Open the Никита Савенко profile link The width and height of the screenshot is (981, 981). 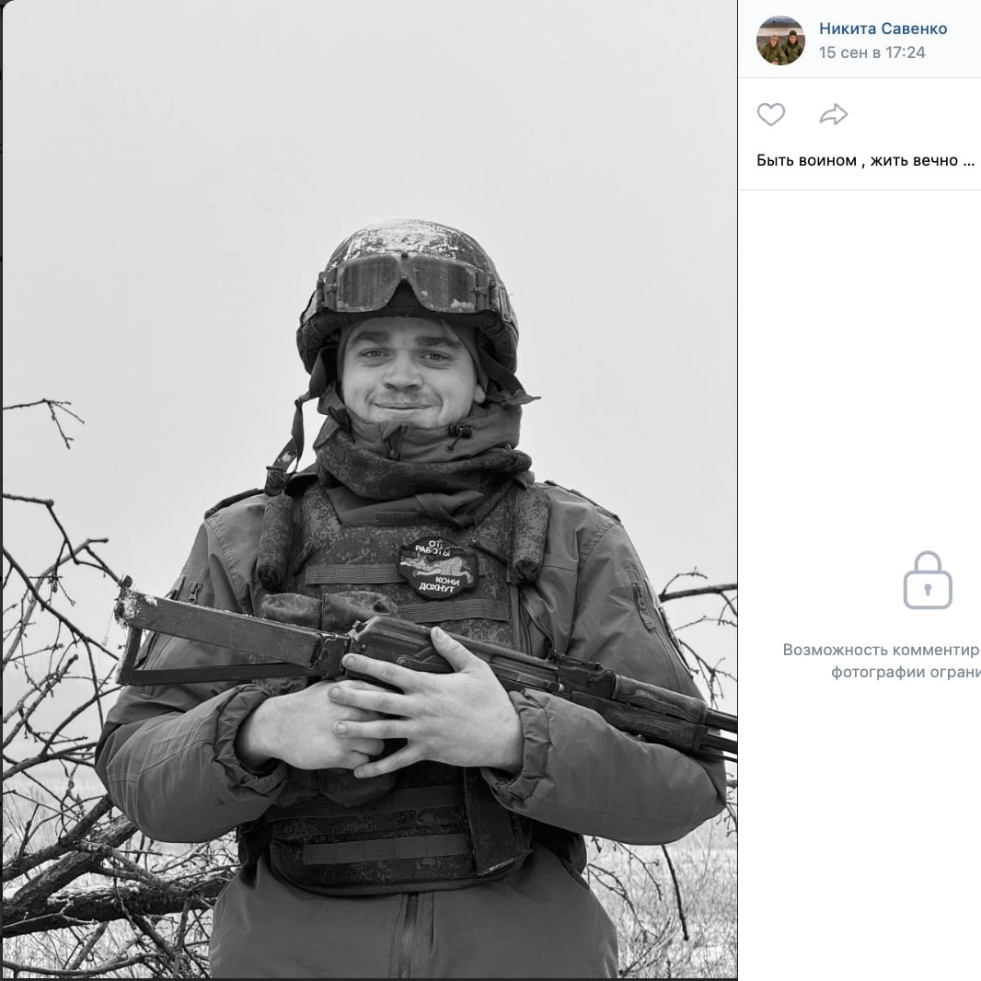coord(883,29)
